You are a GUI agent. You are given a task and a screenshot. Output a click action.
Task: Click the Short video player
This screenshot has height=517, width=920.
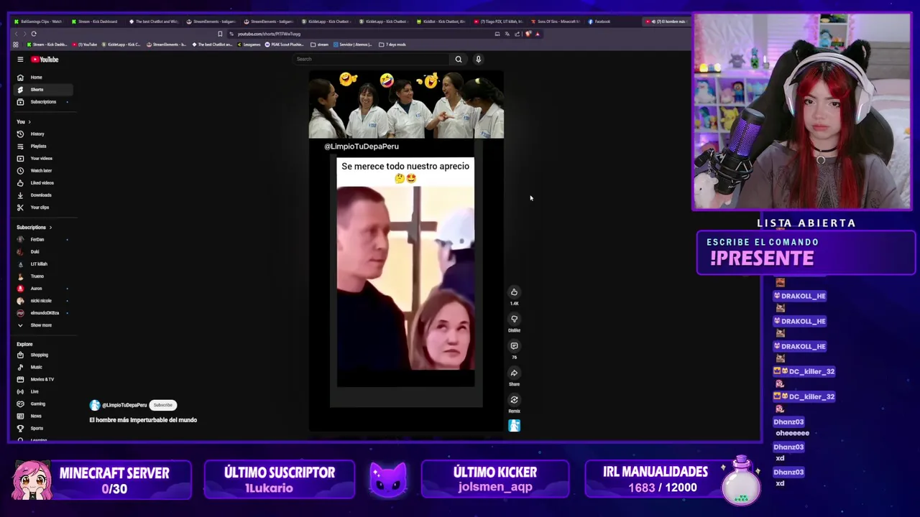[x=406, y=250]
